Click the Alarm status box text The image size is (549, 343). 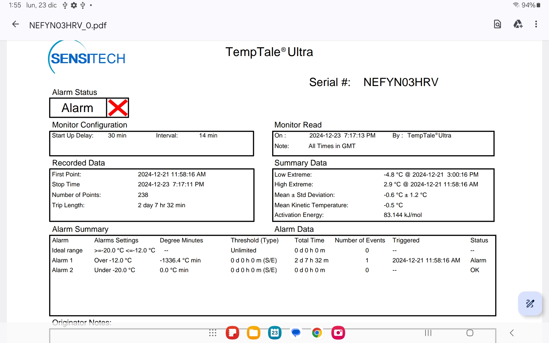(x=77, y=108)
